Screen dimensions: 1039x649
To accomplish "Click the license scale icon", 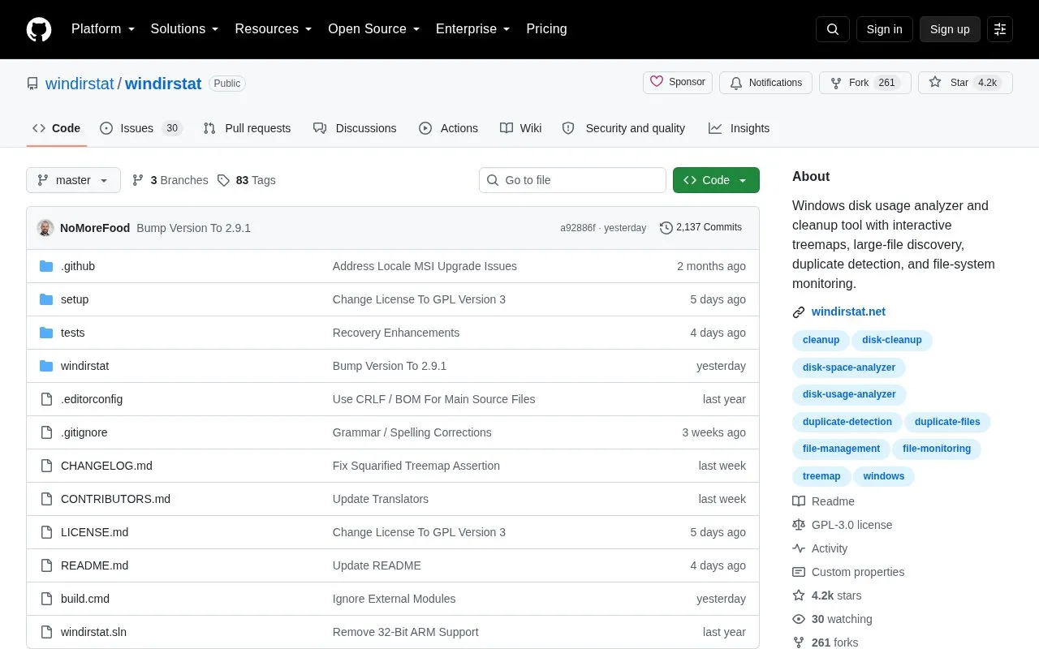I will [x=799, y=525].
